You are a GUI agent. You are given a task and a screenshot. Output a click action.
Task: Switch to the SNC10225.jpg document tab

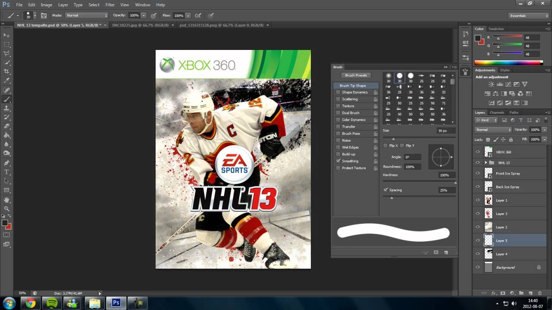(x=139, y=25)
